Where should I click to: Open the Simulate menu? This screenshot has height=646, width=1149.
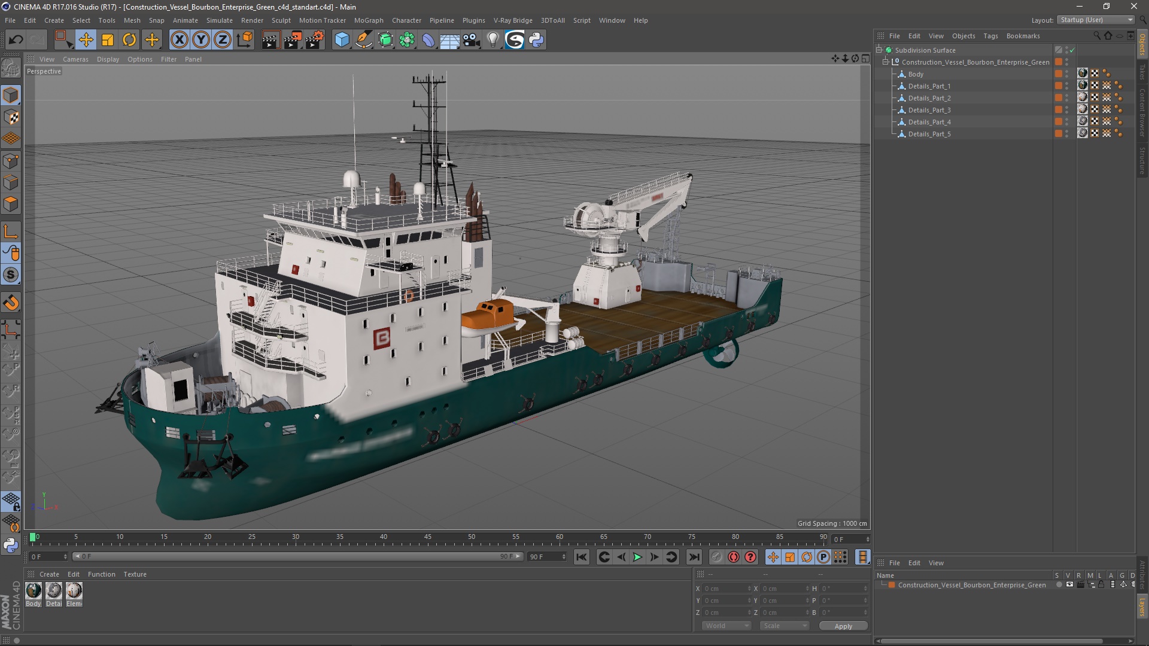[220, 20]
